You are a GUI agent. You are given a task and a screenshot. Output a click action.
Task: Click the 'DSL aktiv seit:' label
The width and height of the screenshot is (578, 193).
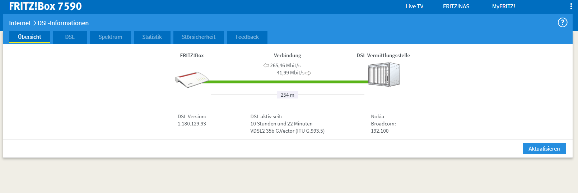(266, 116)
